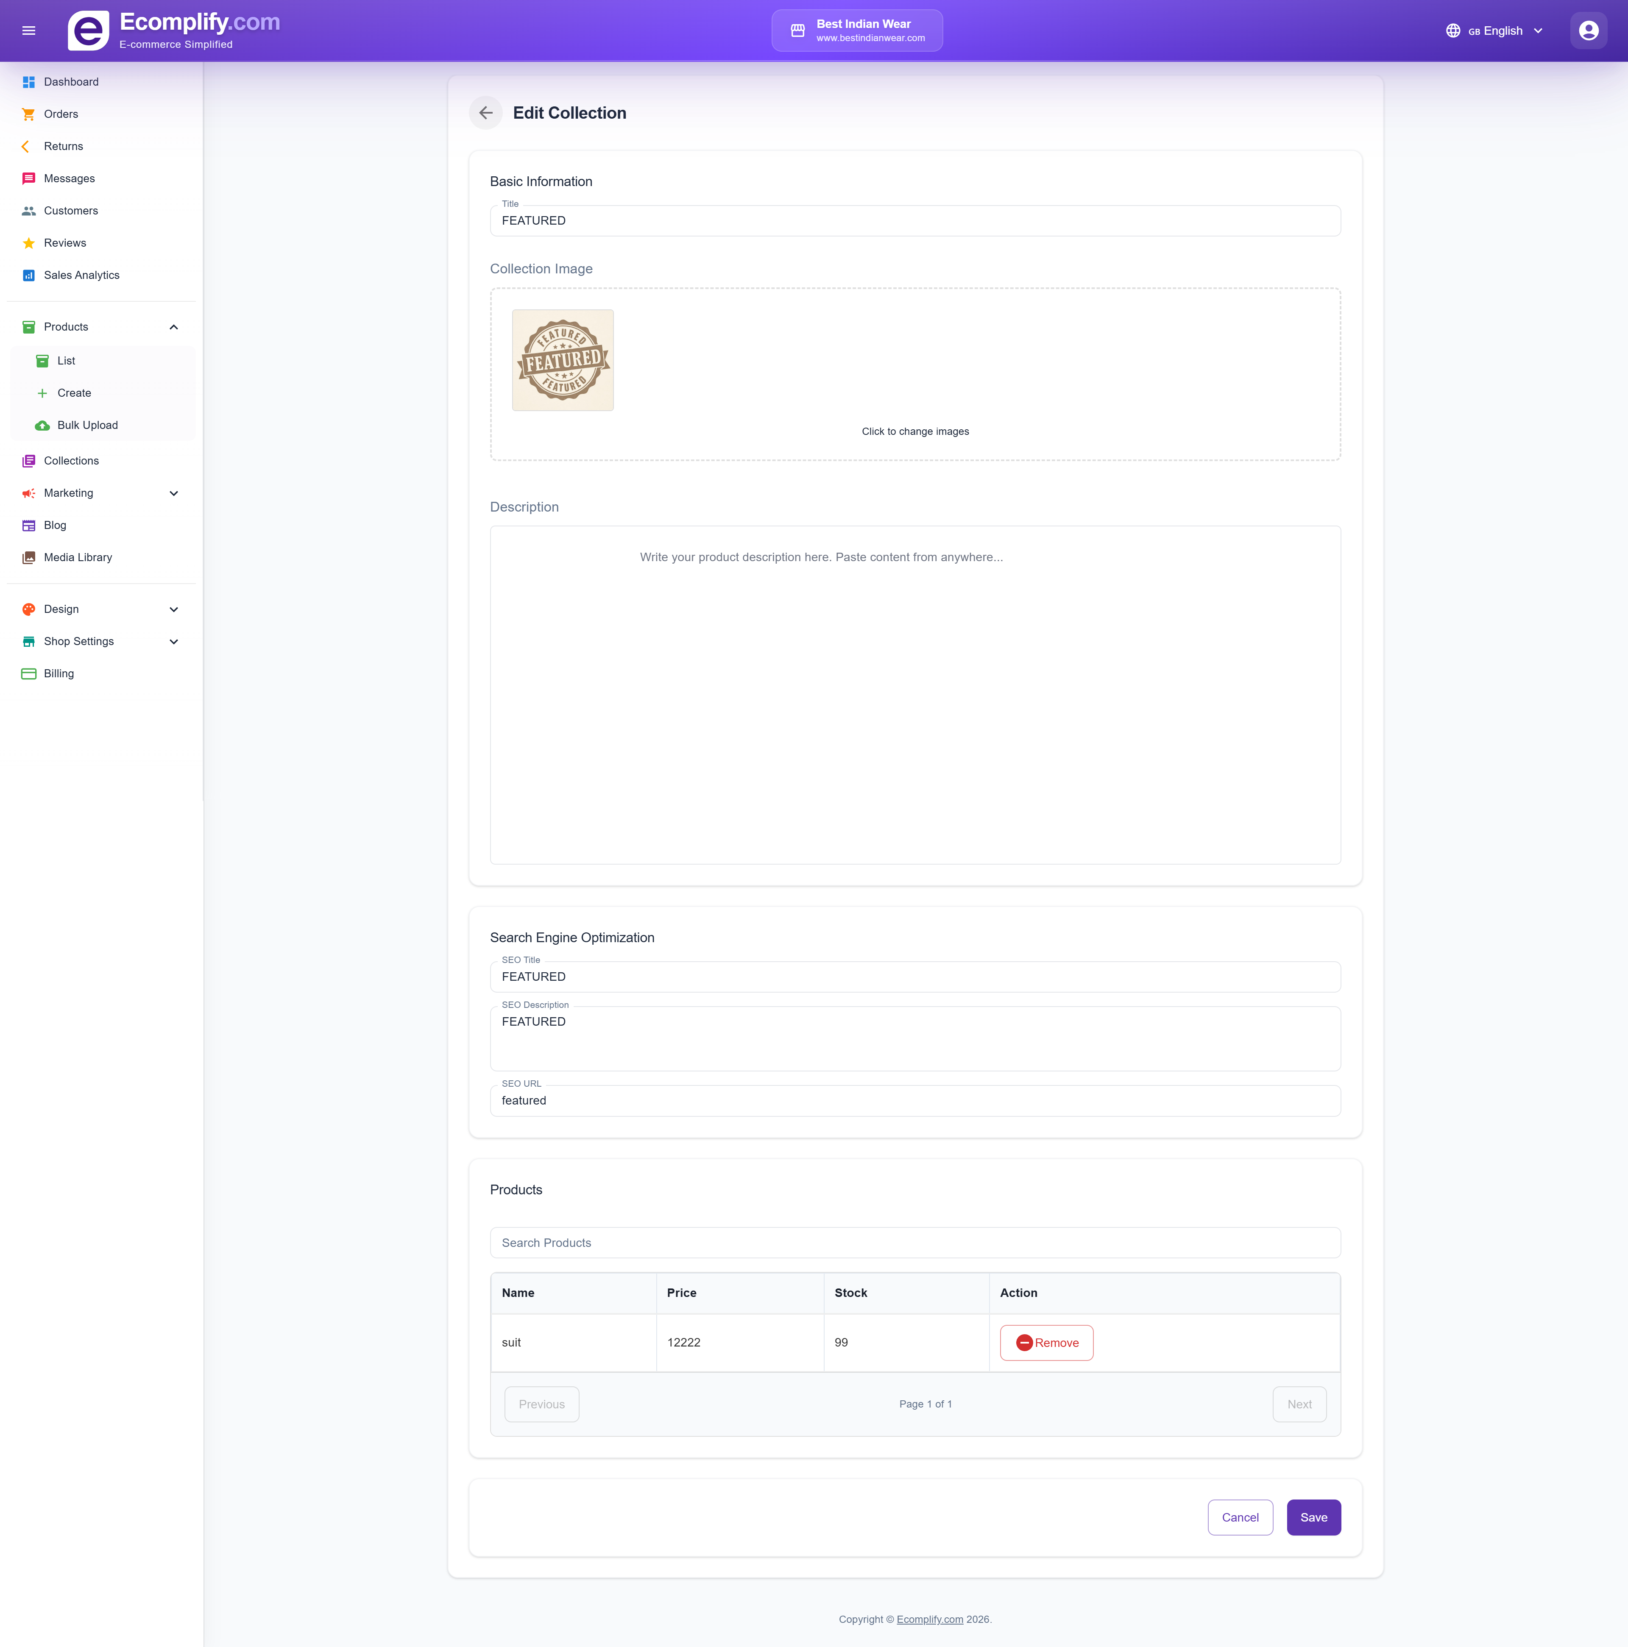Expand the Shop Settings submenu
Viewport: 1628px width, 1647px height.
point(174,642)
